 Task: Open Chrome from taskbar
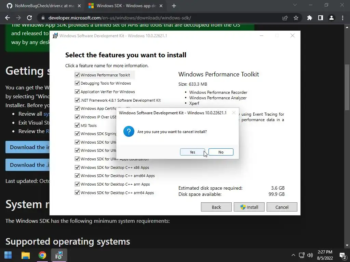[x=42, y=255]
